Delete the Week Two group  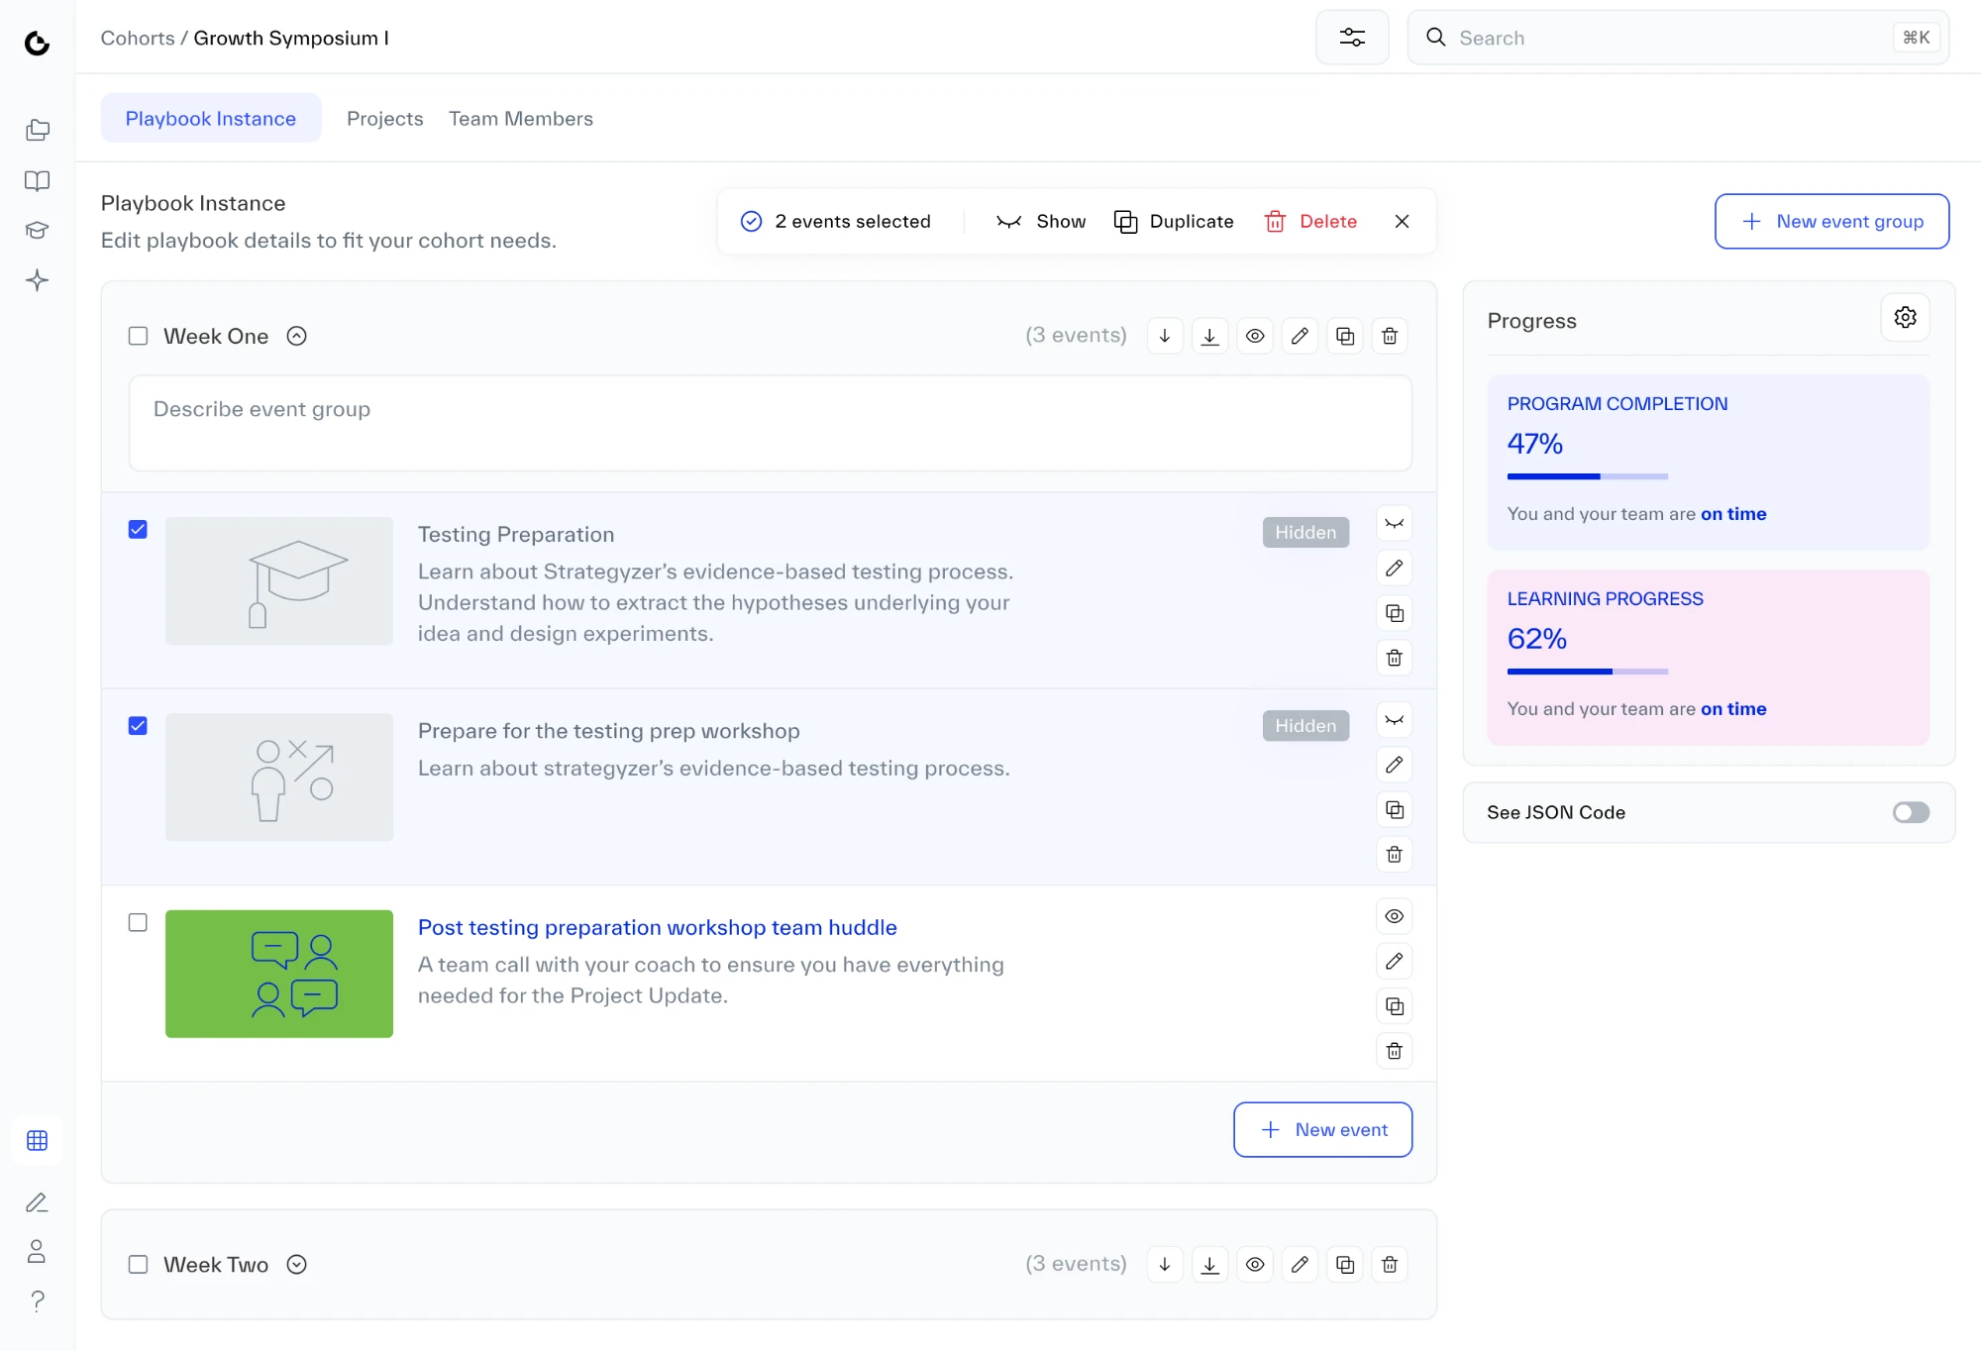pos(1390,1264)
